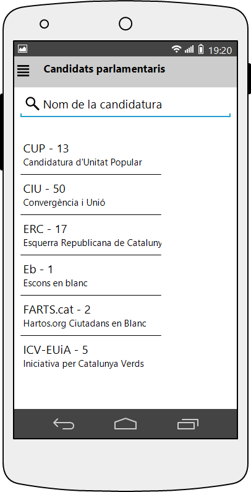This screenshot has height=492, width=251.
Task: Select the Eb - 1 entry
Action: (91, 275)
